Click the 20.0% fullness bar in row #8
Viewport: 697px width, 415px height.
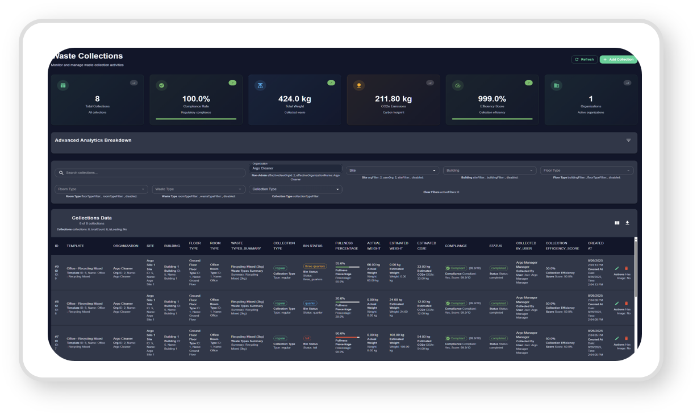(x=347, y=302)
